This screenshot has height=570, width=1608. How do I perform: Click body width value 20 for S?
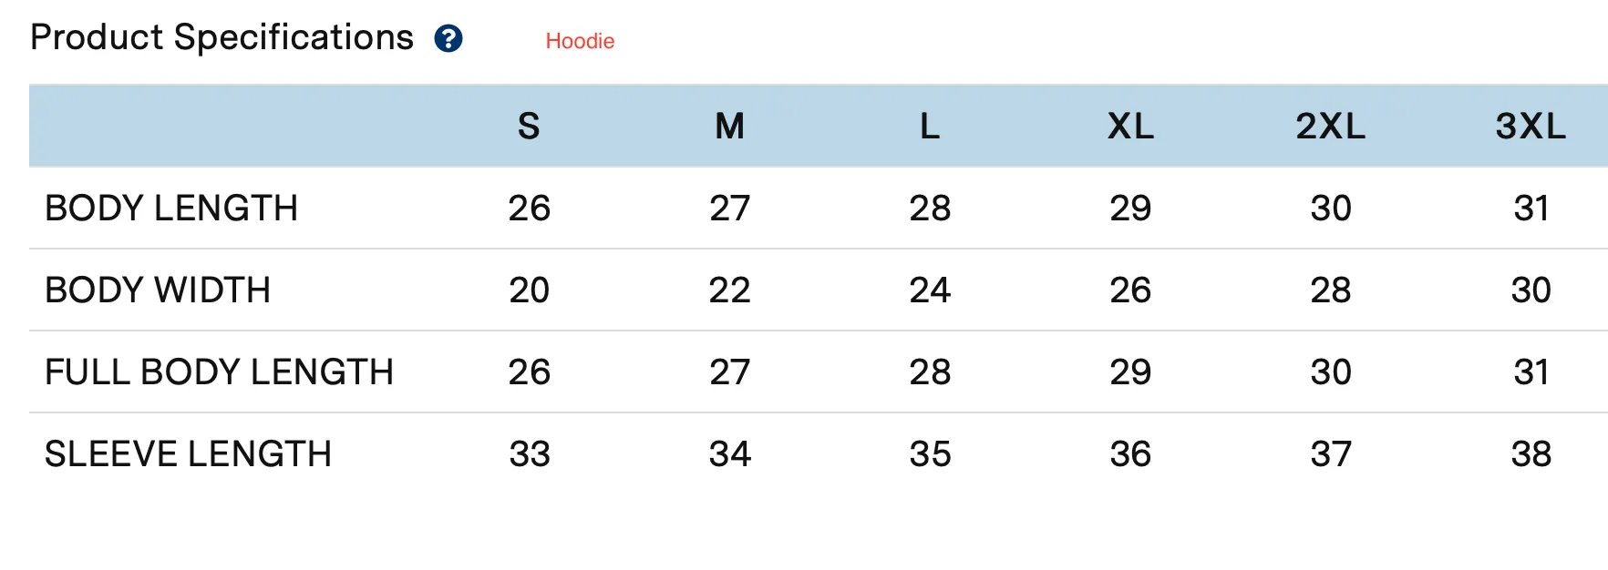[x=529, y=290]
